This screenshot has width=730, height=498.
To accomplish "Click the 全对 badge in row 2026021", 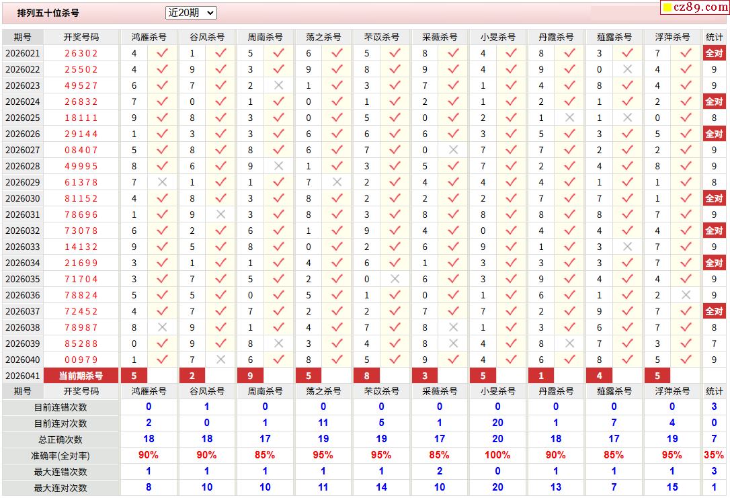I will (714, 53).
